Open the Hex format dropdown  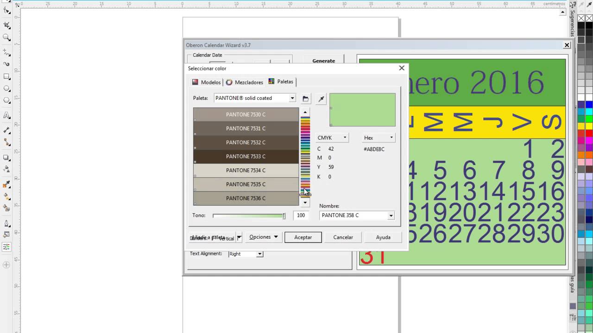(378, 138)
